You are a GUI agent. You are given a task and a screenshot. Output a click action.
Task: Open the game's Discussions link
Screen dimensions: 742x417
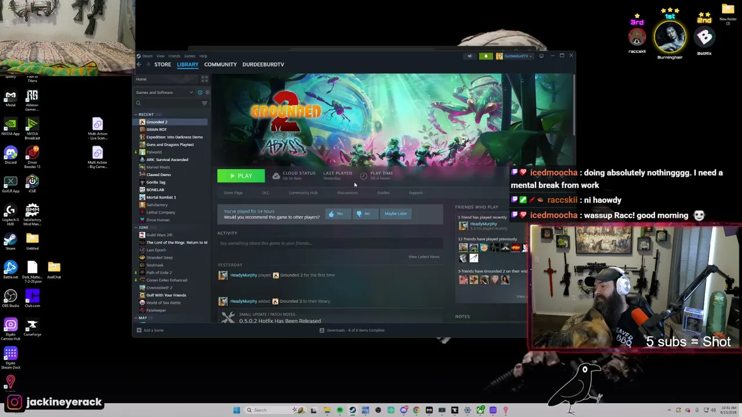click(x=347, y=193)
